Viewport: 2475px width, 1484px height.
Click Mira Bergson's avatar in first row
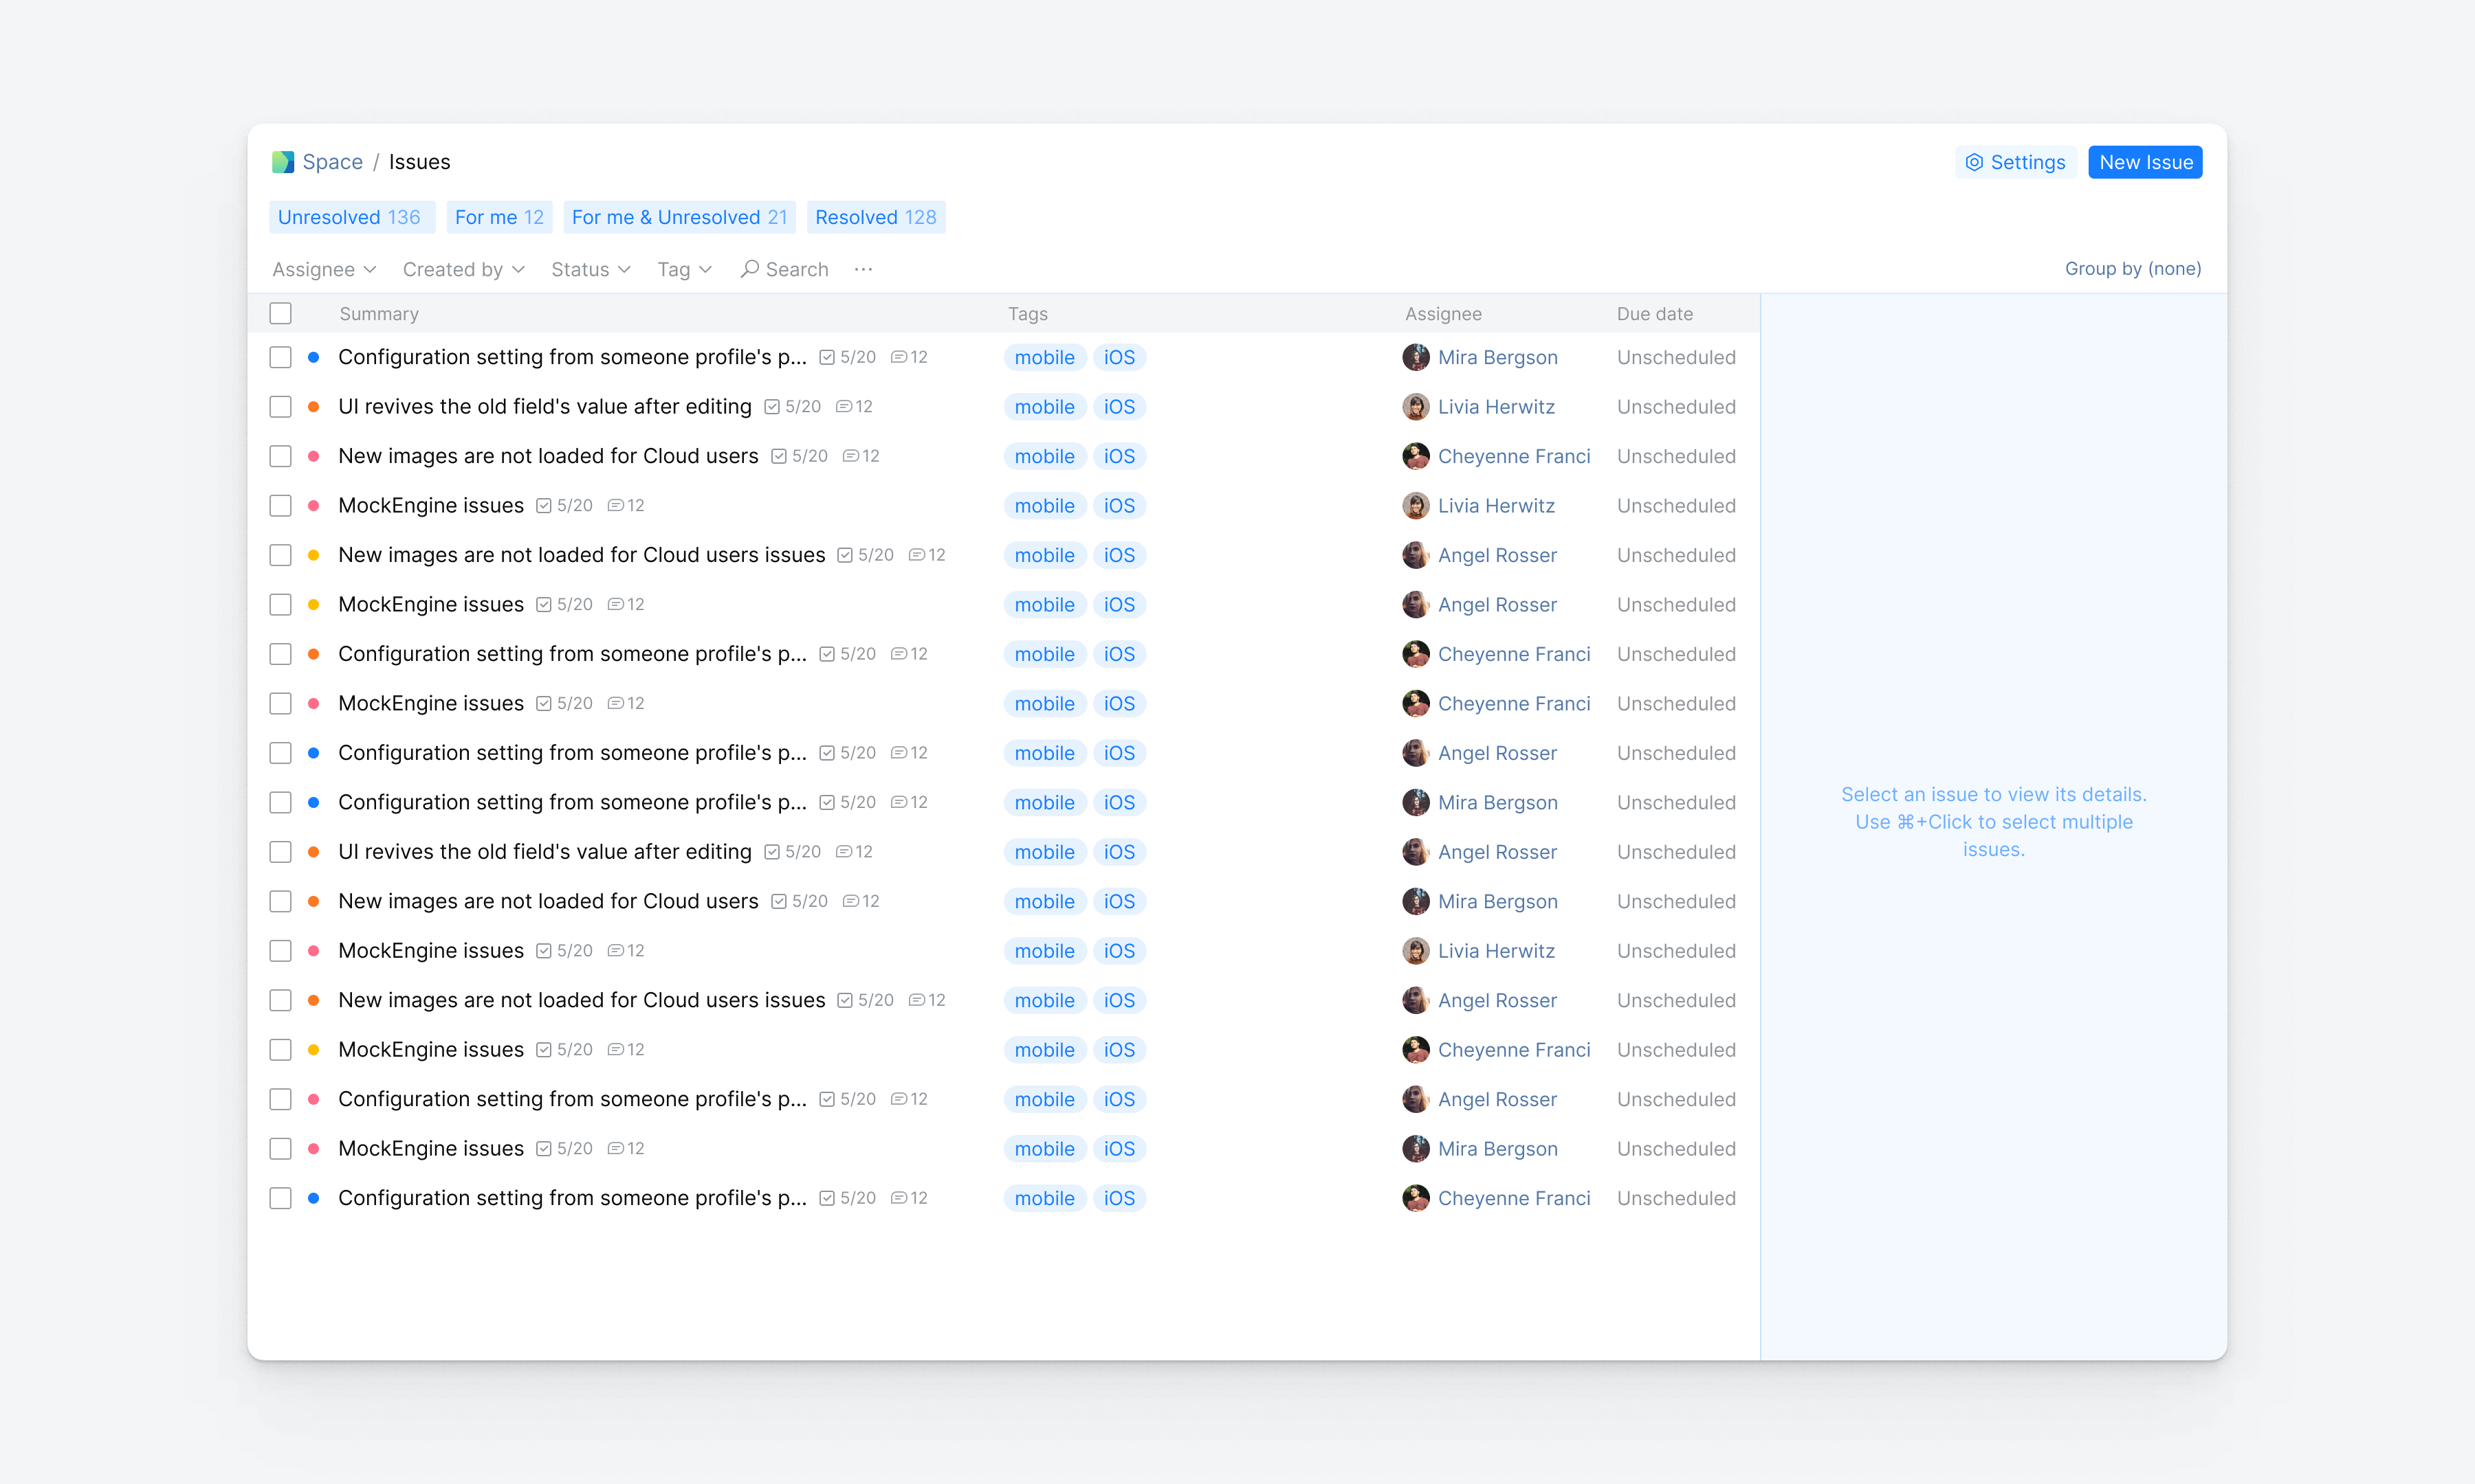[1416, 357]
